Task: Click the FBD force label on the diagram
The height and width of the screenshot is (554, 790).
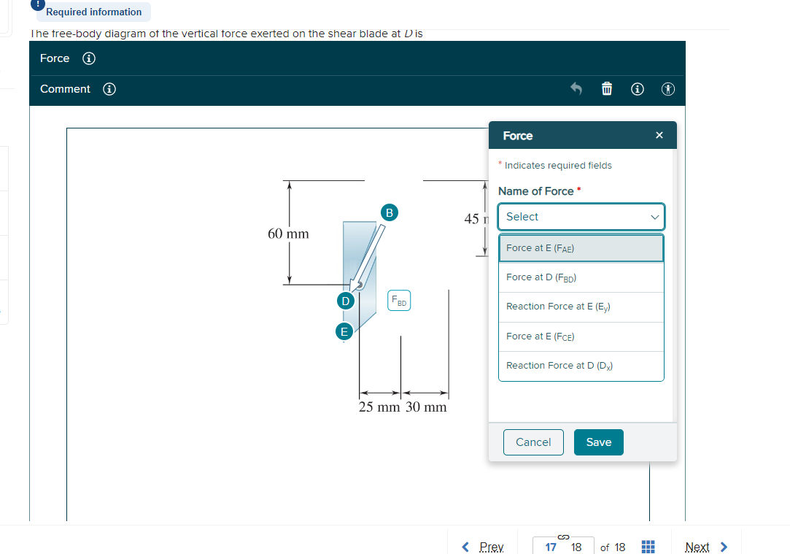Action: (x=398, y=300)
